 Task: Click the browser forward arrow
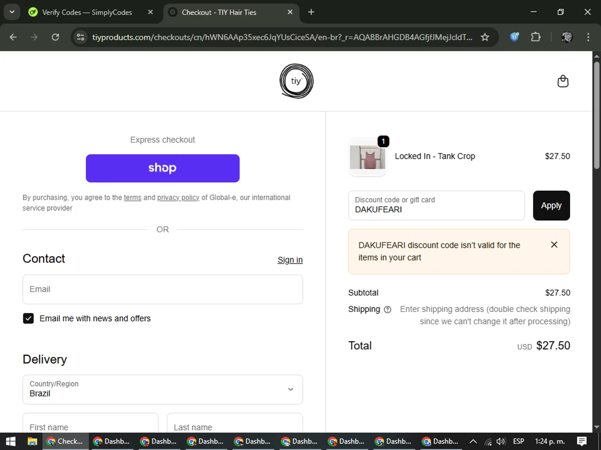coord(34,37)
